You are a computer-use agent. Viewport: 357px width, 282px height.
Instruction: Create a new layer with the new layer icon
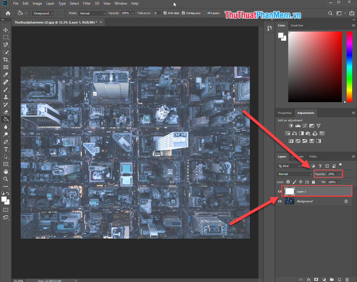point(340,279)
